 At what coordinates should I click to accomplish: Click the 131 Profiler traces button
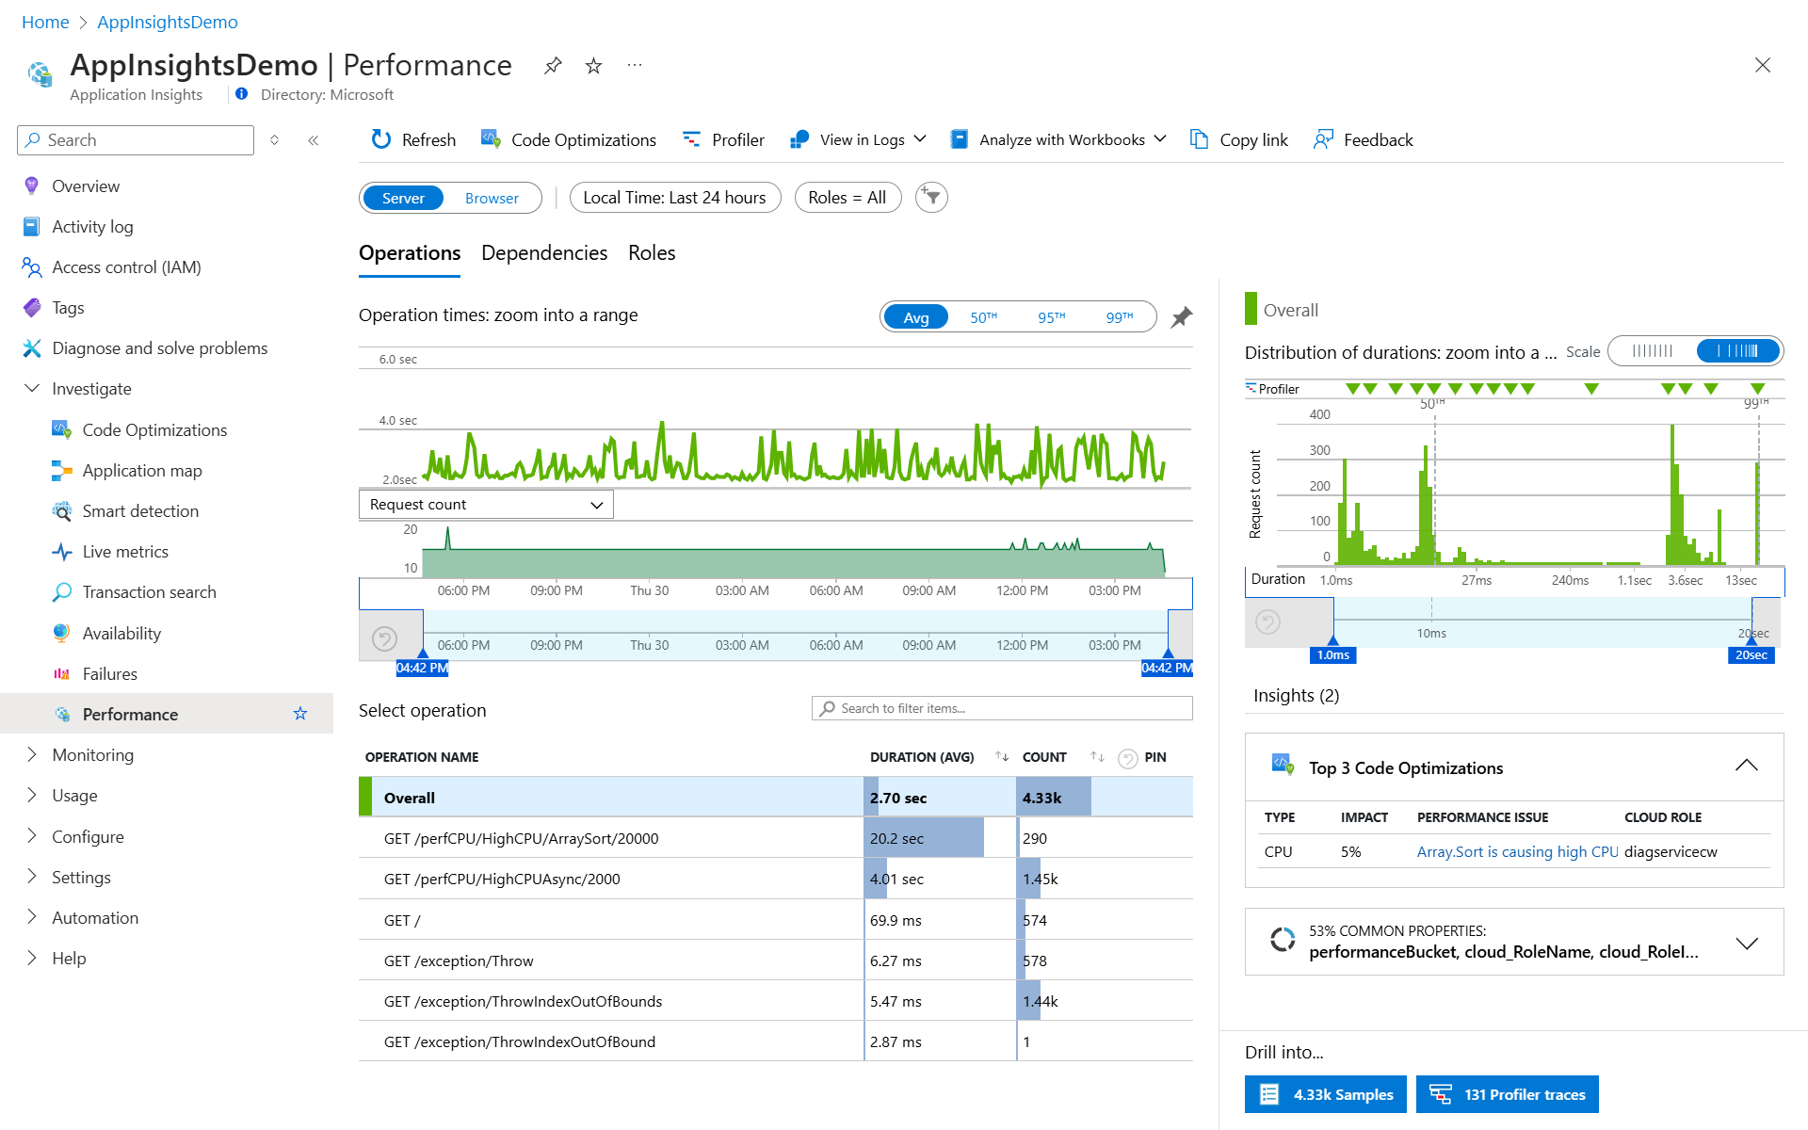[x=1507, y=1094]
